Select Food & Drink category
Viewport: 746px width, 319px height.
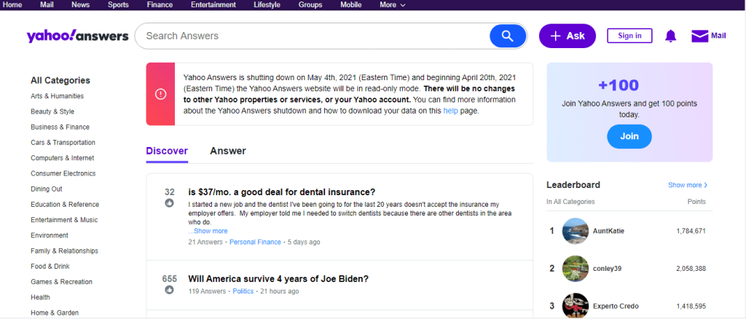pos(50,267)
